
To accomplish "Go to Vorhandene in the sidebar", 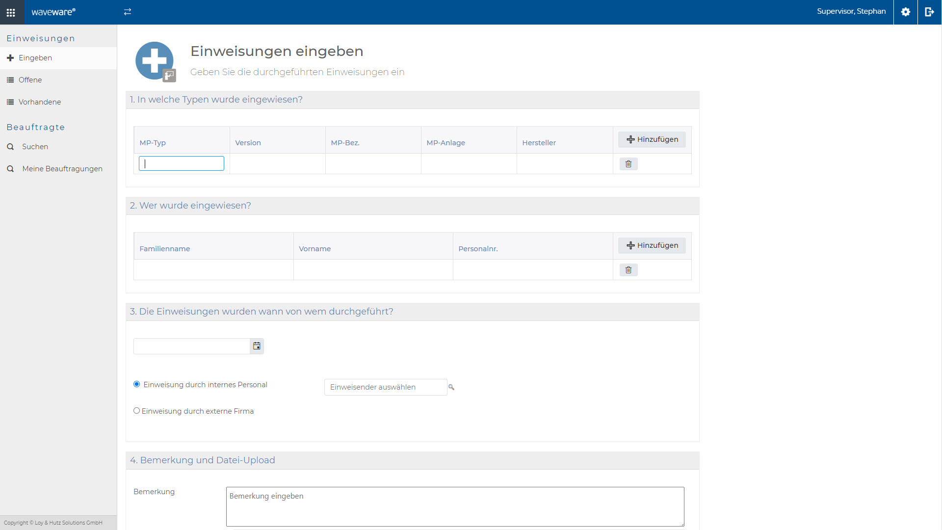I will [x=40, y=102].
